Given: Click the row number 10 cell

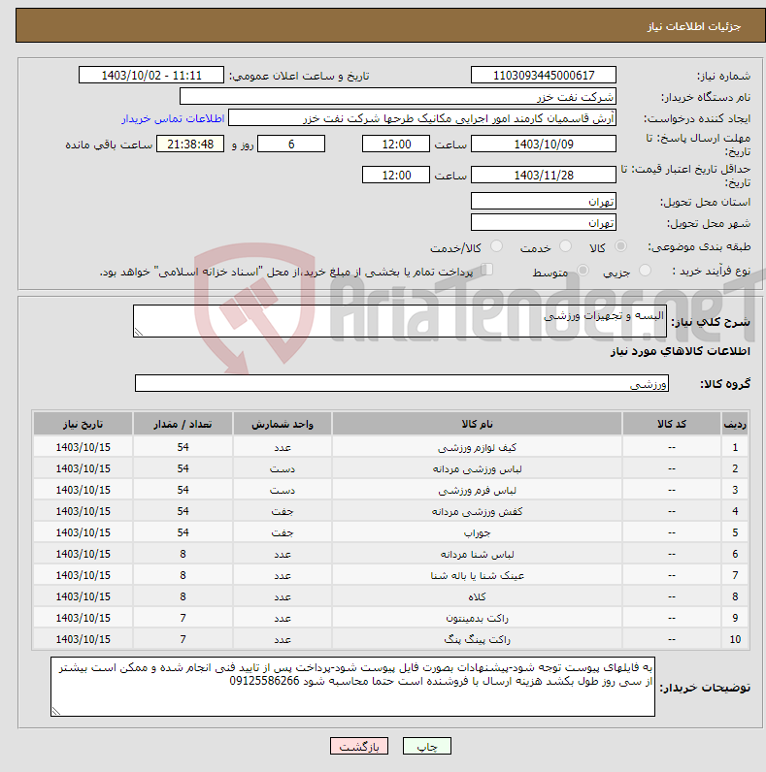Looking at the screenshot, I should pos(735,639).
